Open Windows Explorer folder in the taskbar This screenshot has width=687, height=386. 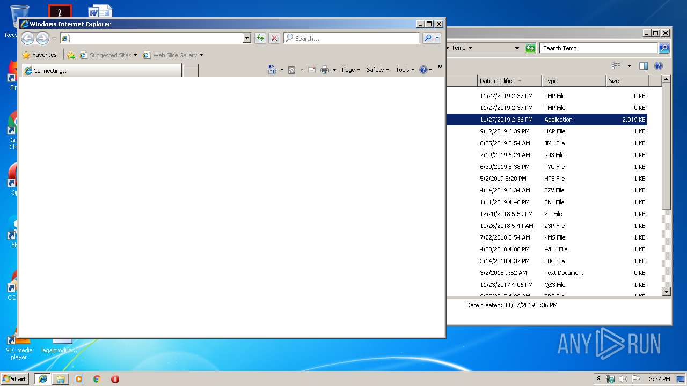61,379
